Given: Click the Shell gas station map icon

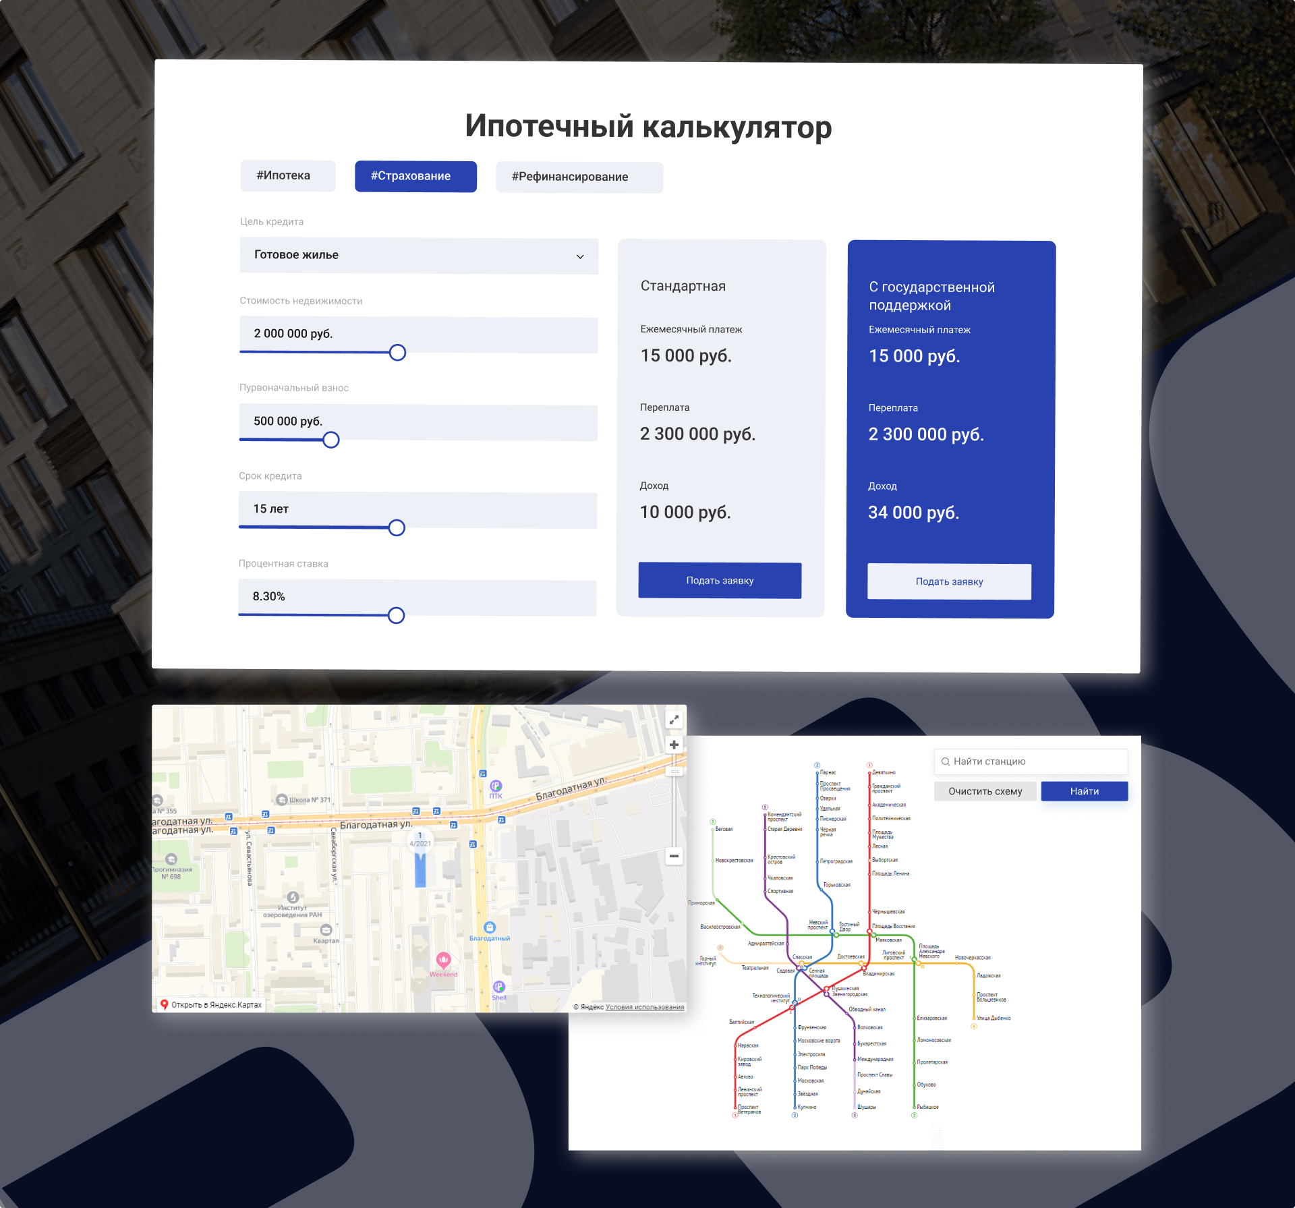Looking at the screenshot, I should pos(498,987).
